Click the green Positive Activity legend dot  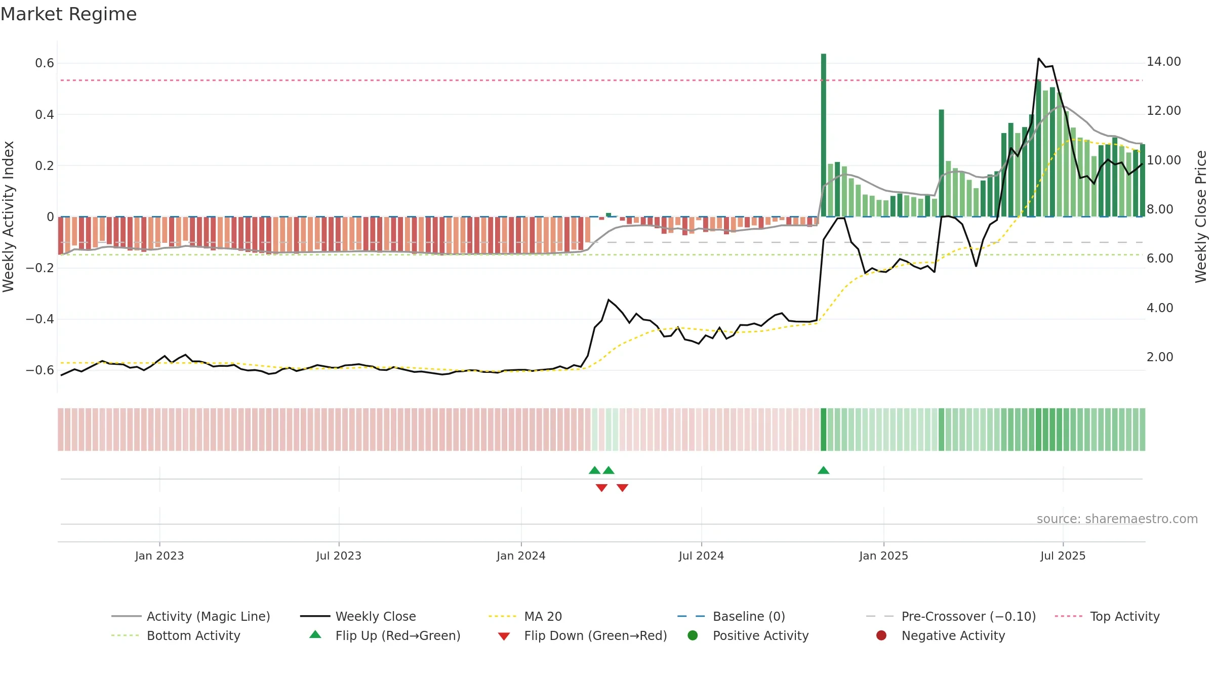click(693, 635)
